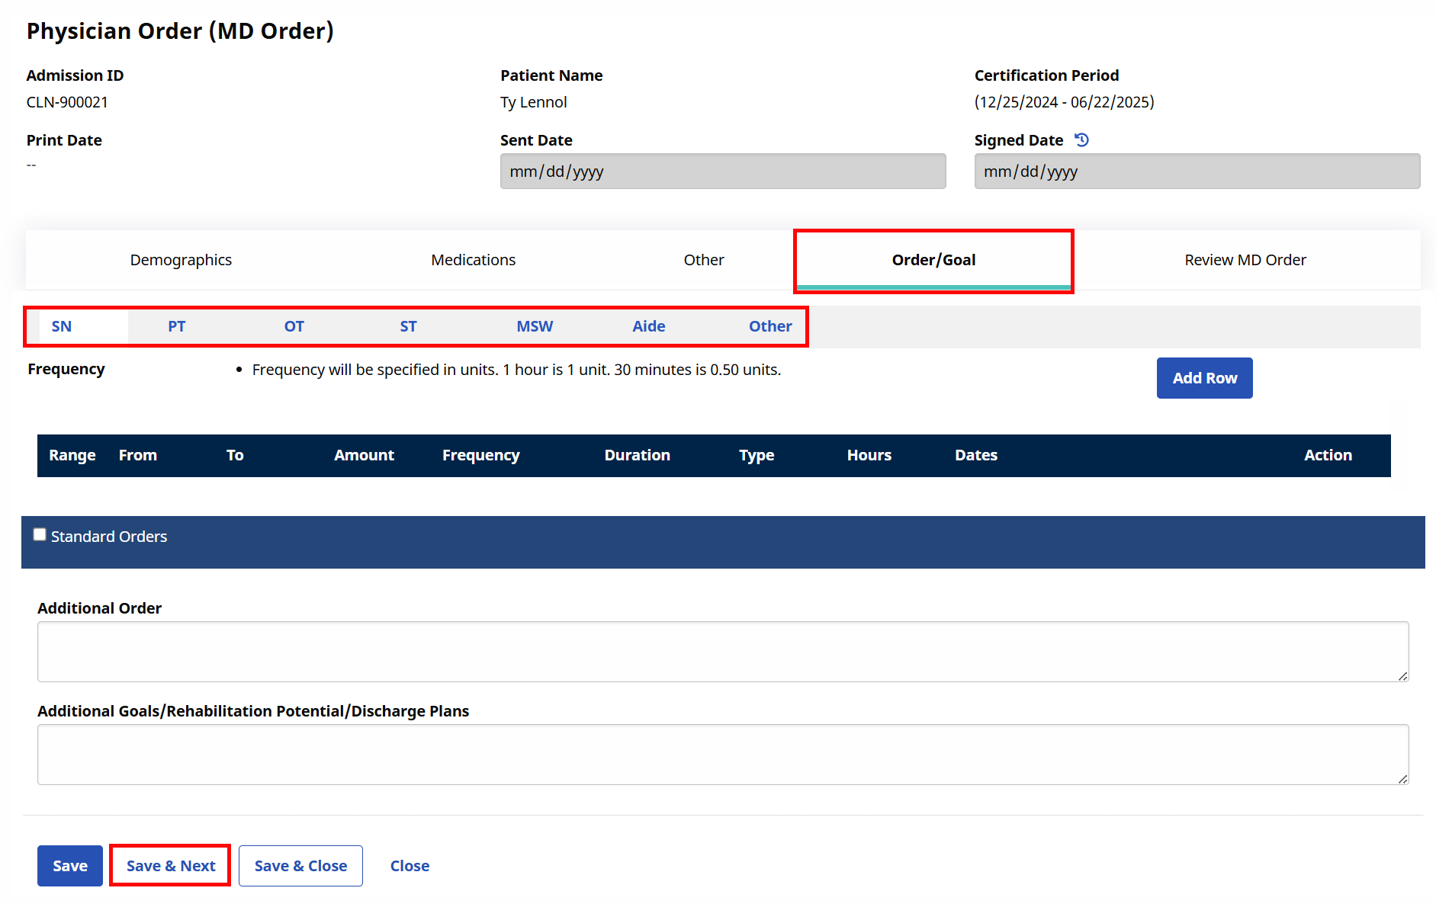Image resolution: width=1436 pixels, height=904 pixels.
Task: Select the Aide discipline tab
Action: (648, 326)
